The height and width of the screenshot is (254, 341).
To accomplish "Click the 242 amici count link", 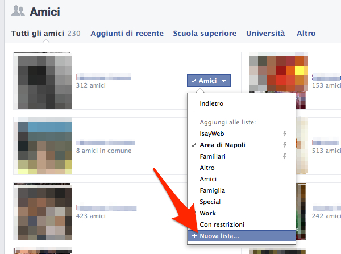I will [x=326, y=216].
